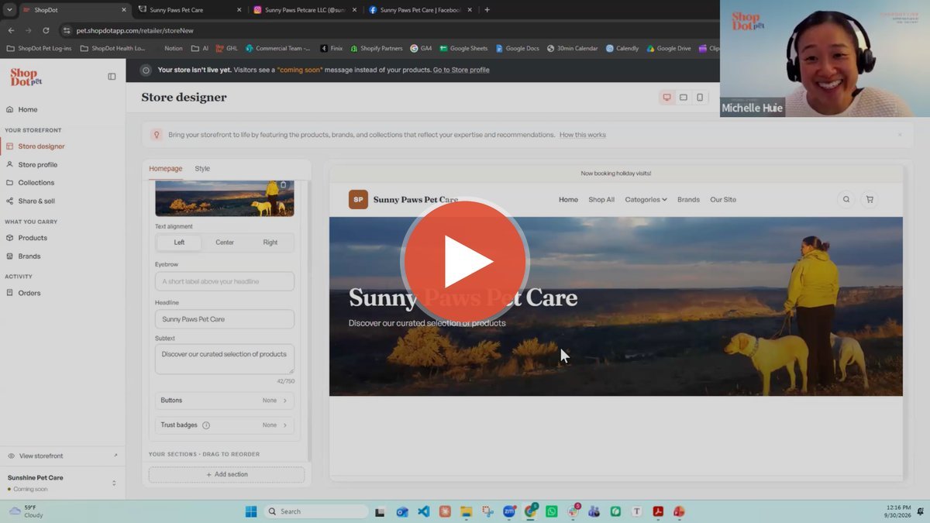Switch to the Instagram browser tab

coord(305,10)
